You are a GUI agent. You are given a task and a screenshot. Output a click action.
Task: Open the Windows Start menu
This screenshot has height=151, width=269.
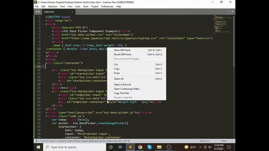pos(38,147)
